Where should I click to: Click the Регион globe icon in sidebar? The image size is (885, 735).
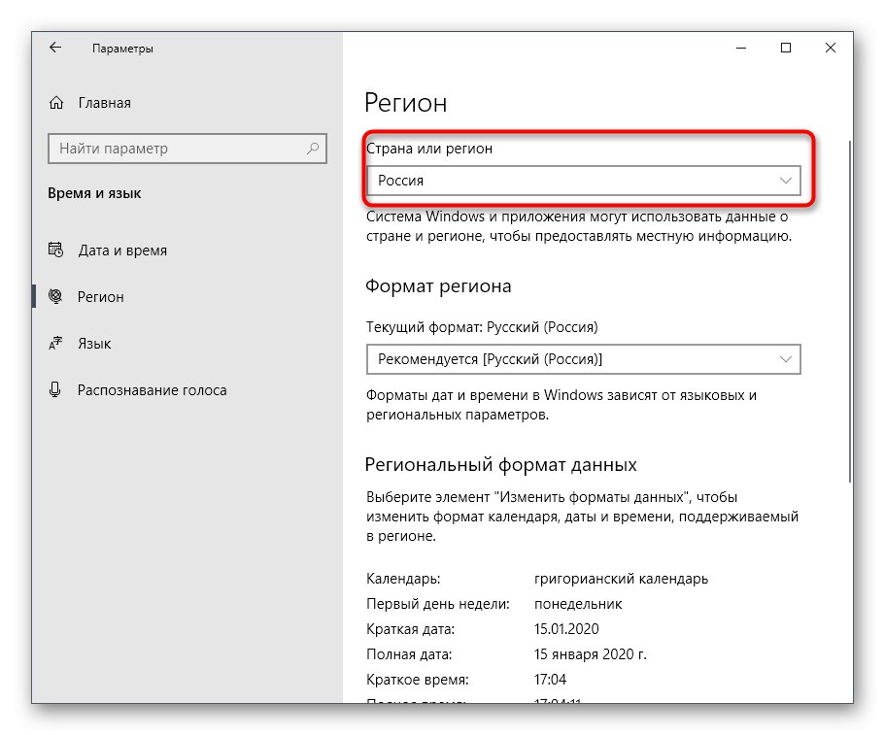[x=55, y=297]
